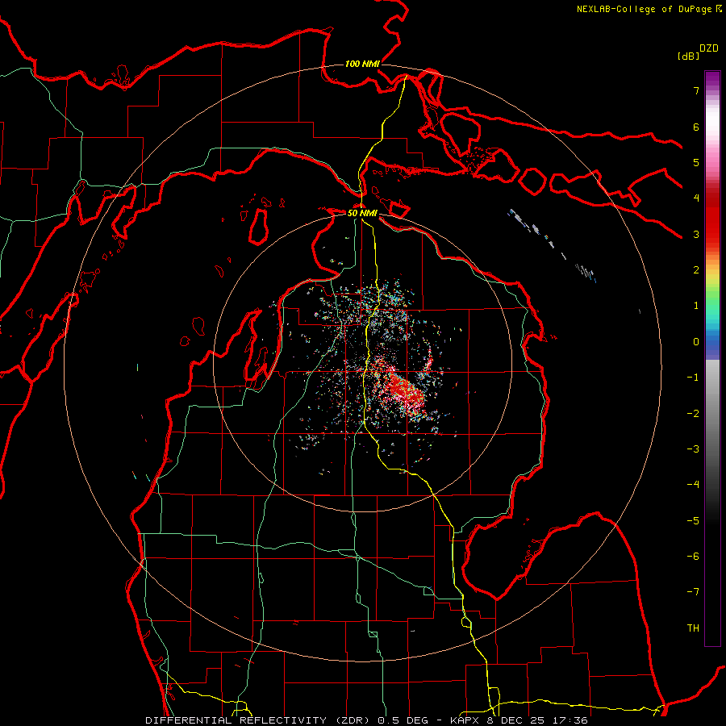This screenshot has width=726, height=726.
Task: Click the 8 DEC 25 17:36 timestamp
Action: [537, 720]
